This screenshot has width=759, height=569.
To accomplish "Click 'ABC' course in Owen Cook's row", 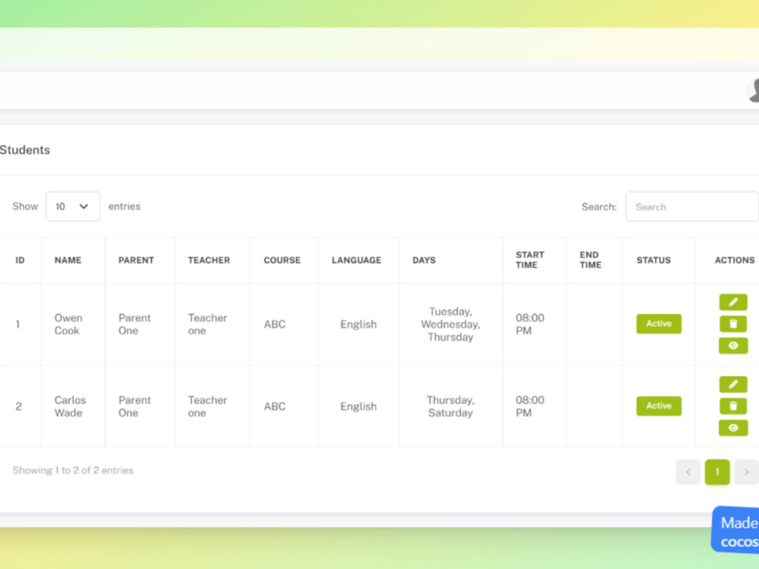I will [x=275, y=324].
